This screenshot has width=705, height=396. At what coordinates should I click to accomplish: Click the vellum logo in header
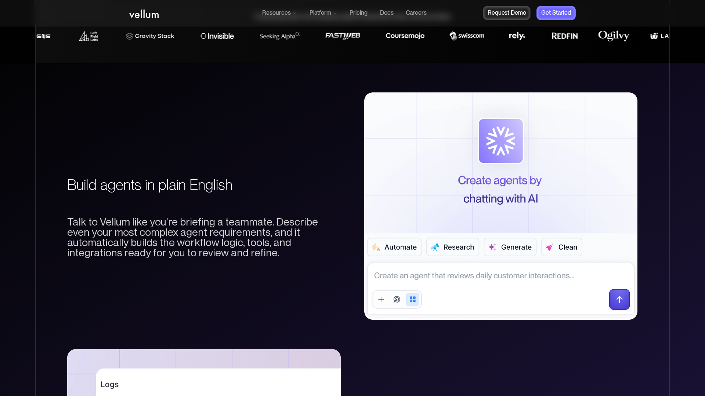(144, 14)
